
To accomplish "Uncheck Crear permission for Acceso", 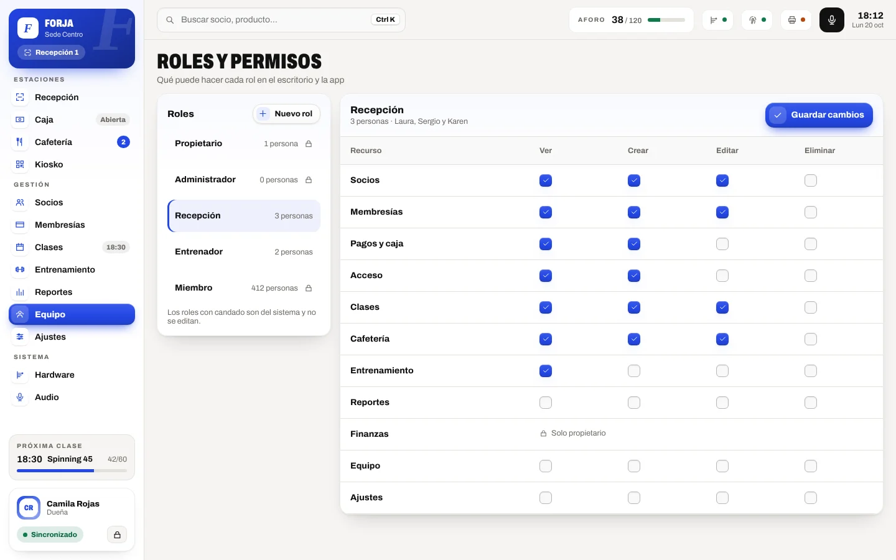I will pos(634,276).
